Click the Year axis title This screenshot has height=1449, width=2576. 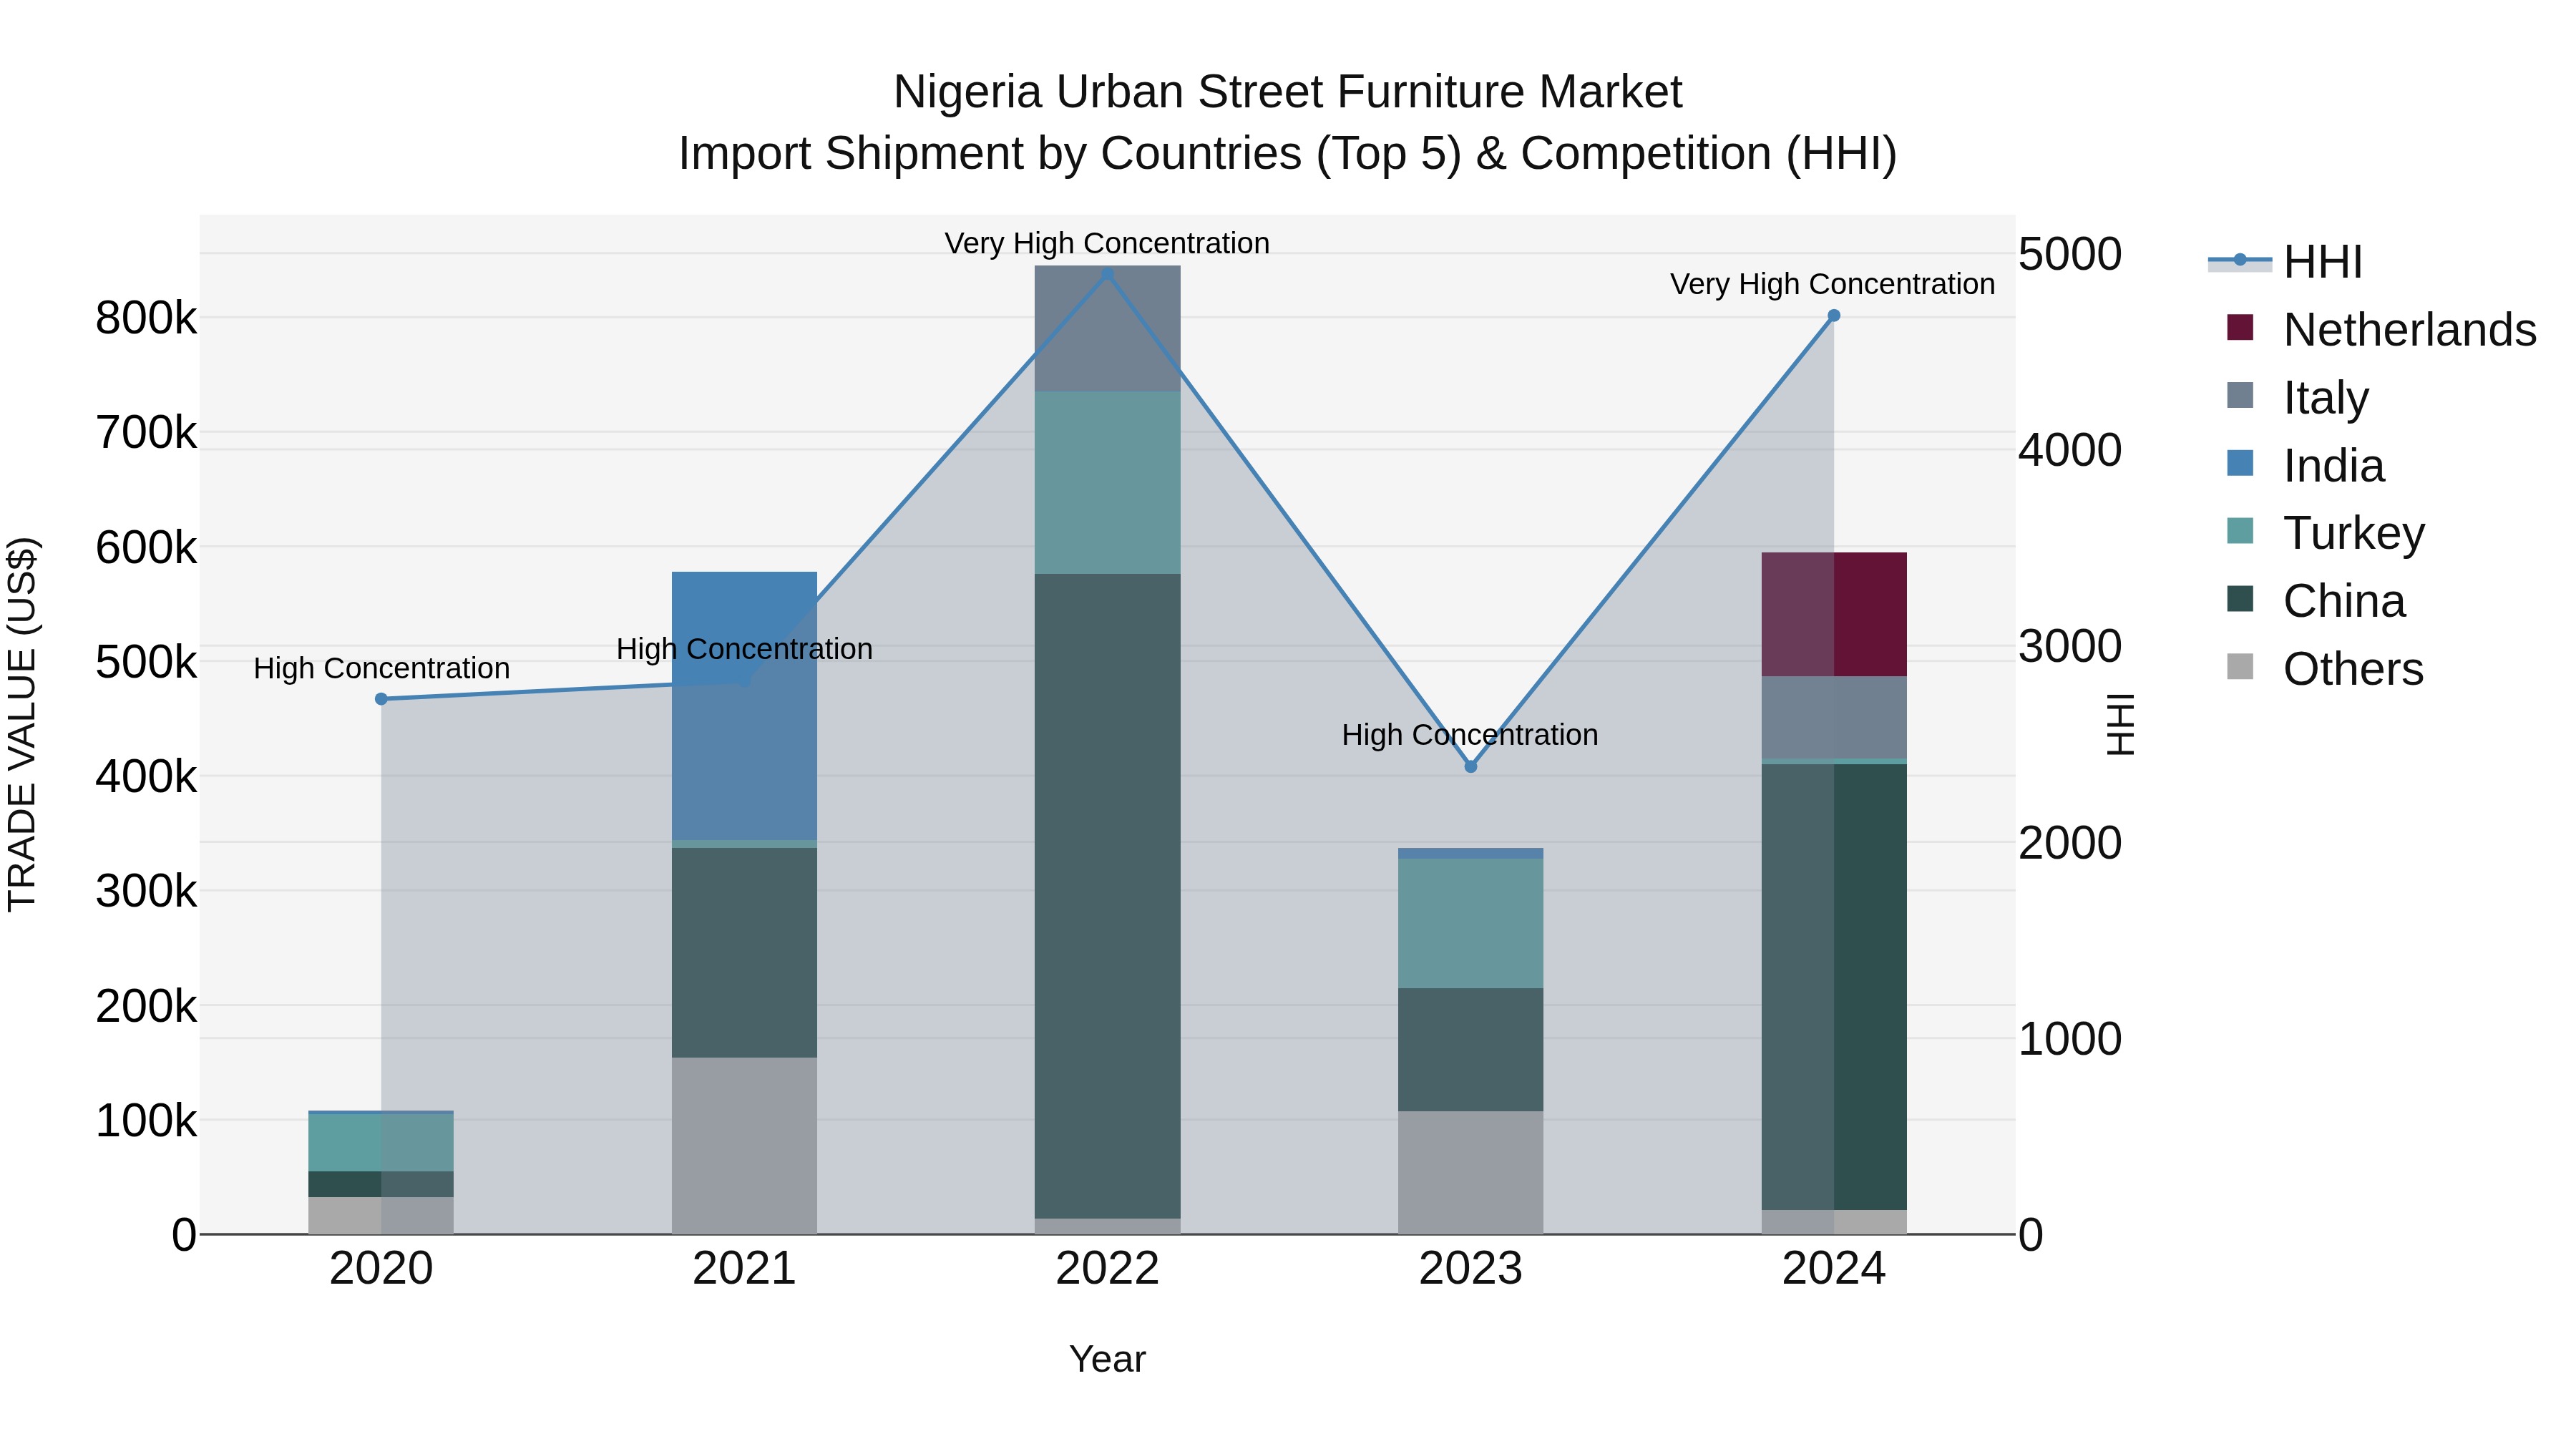click(x=1107, y=1360)
